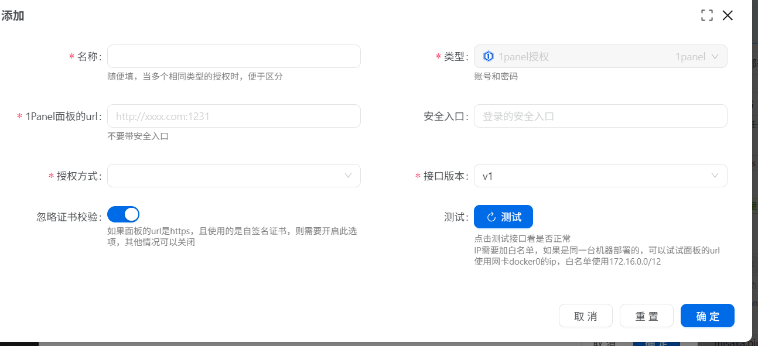Click the fullscreen expand icon in dialog header
This screenshot has height=346, width=758.
(x=707, y=16)
